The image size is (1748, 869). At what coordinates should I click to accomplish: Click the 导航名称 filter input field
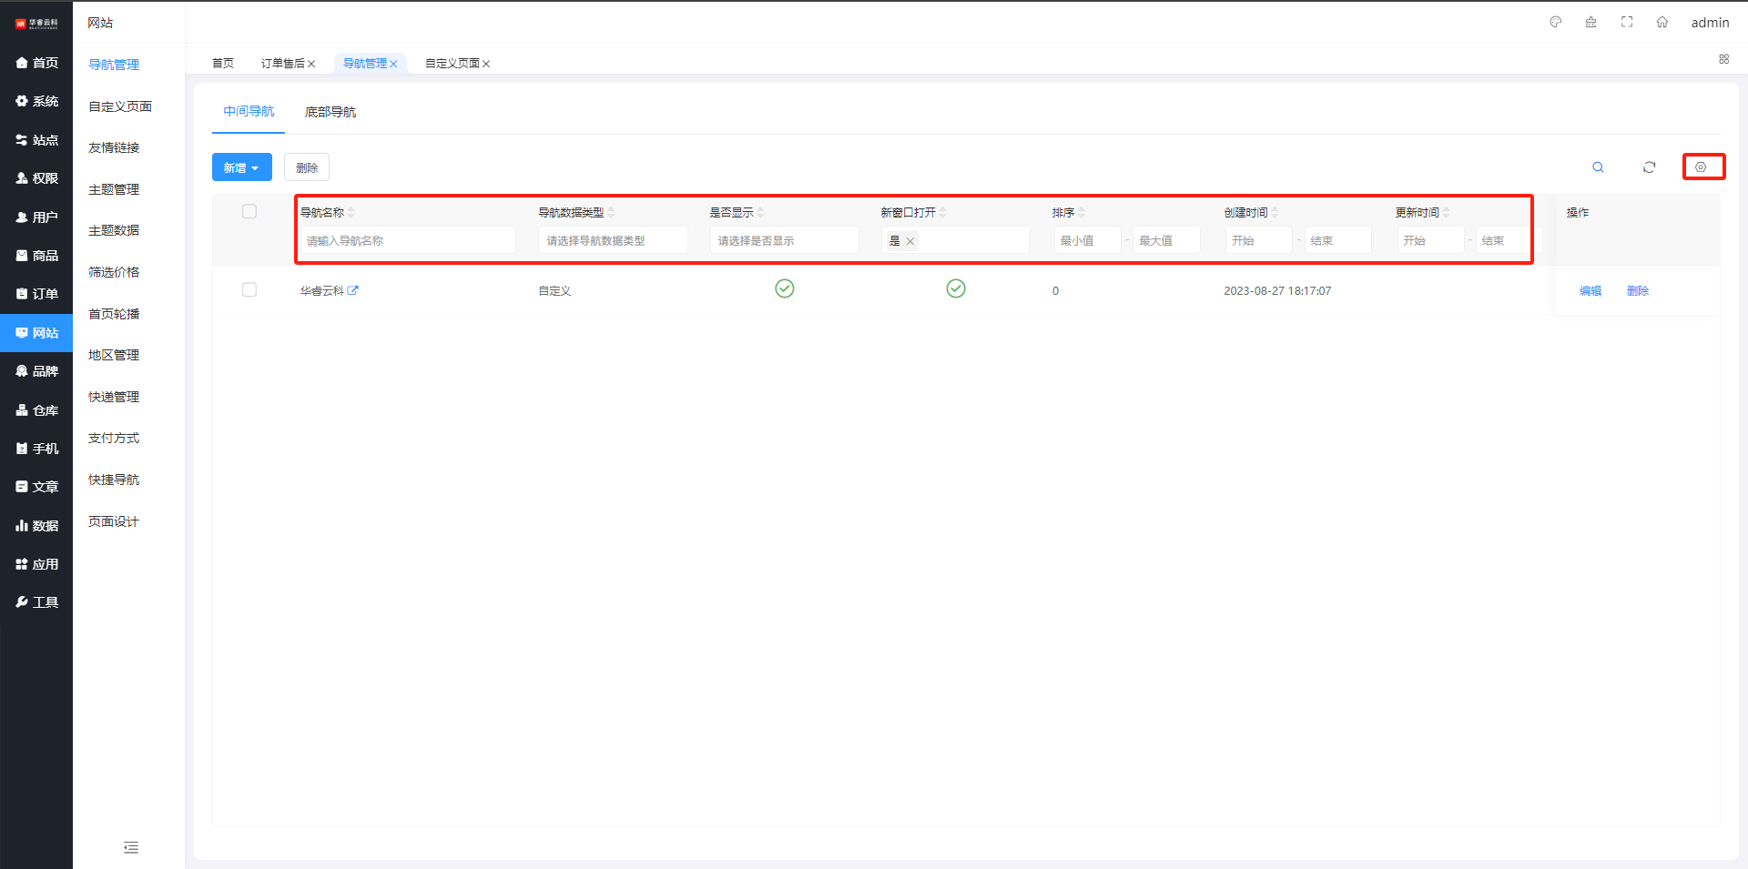[x=408, y=241]
